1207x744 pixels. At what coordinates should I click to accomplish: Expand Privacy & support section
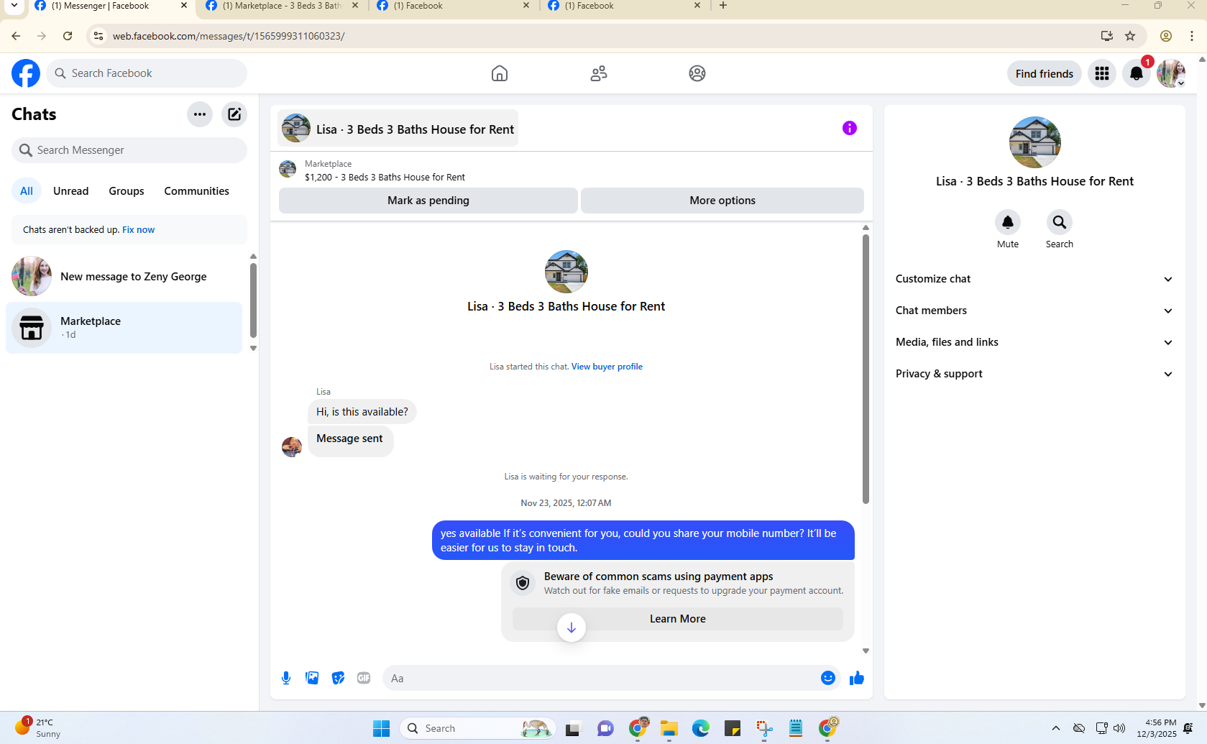click(x=1034, y=374)
